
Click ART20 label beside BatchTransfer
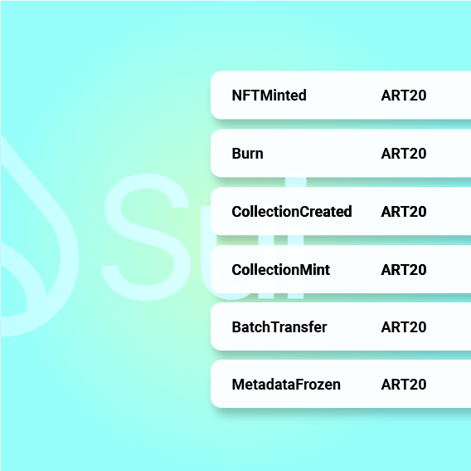pyautogui.click(x=404, y=327)
